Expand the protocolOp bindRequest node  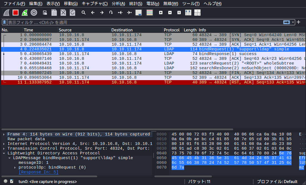click(15, 167)
